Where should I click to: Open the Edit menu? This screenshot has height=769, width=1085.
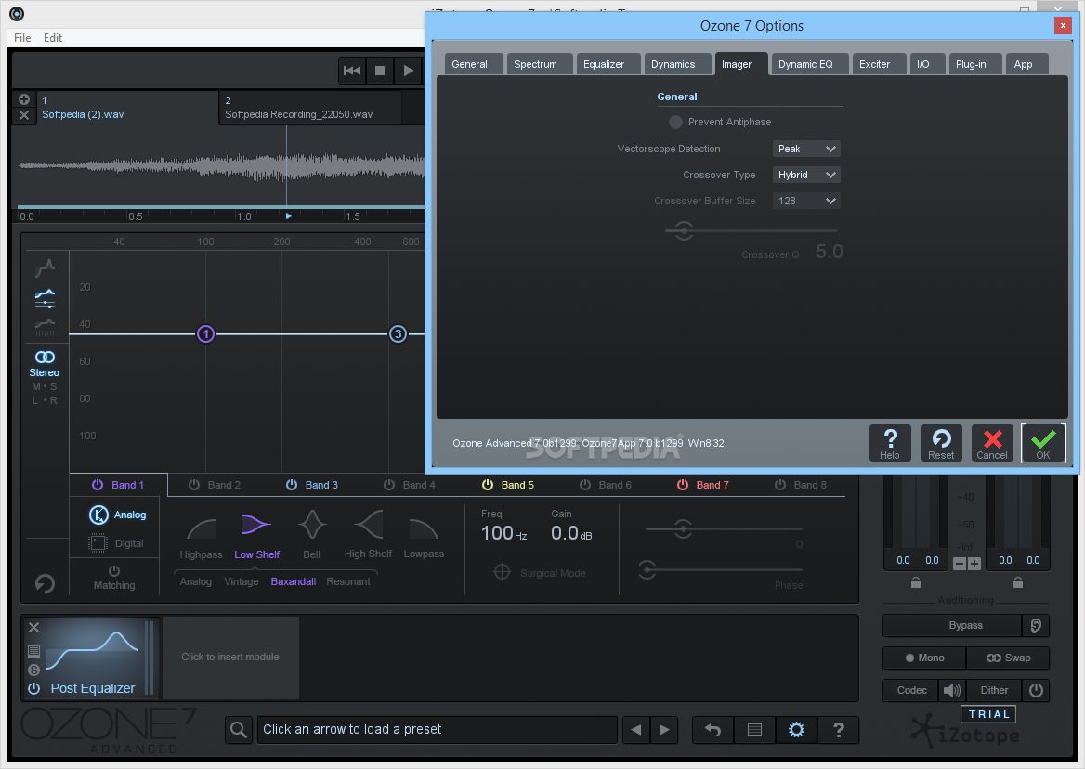(53, 38)
